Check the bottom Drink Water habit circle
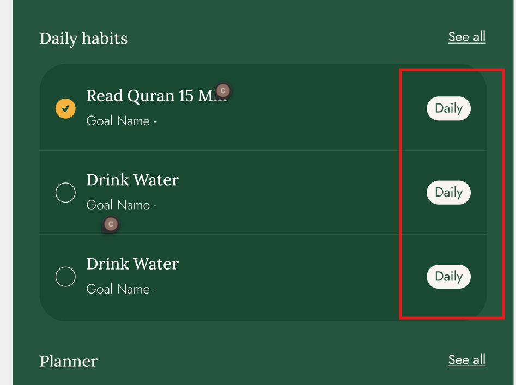This screenshot has width=516, height=385. coord(65,277)
